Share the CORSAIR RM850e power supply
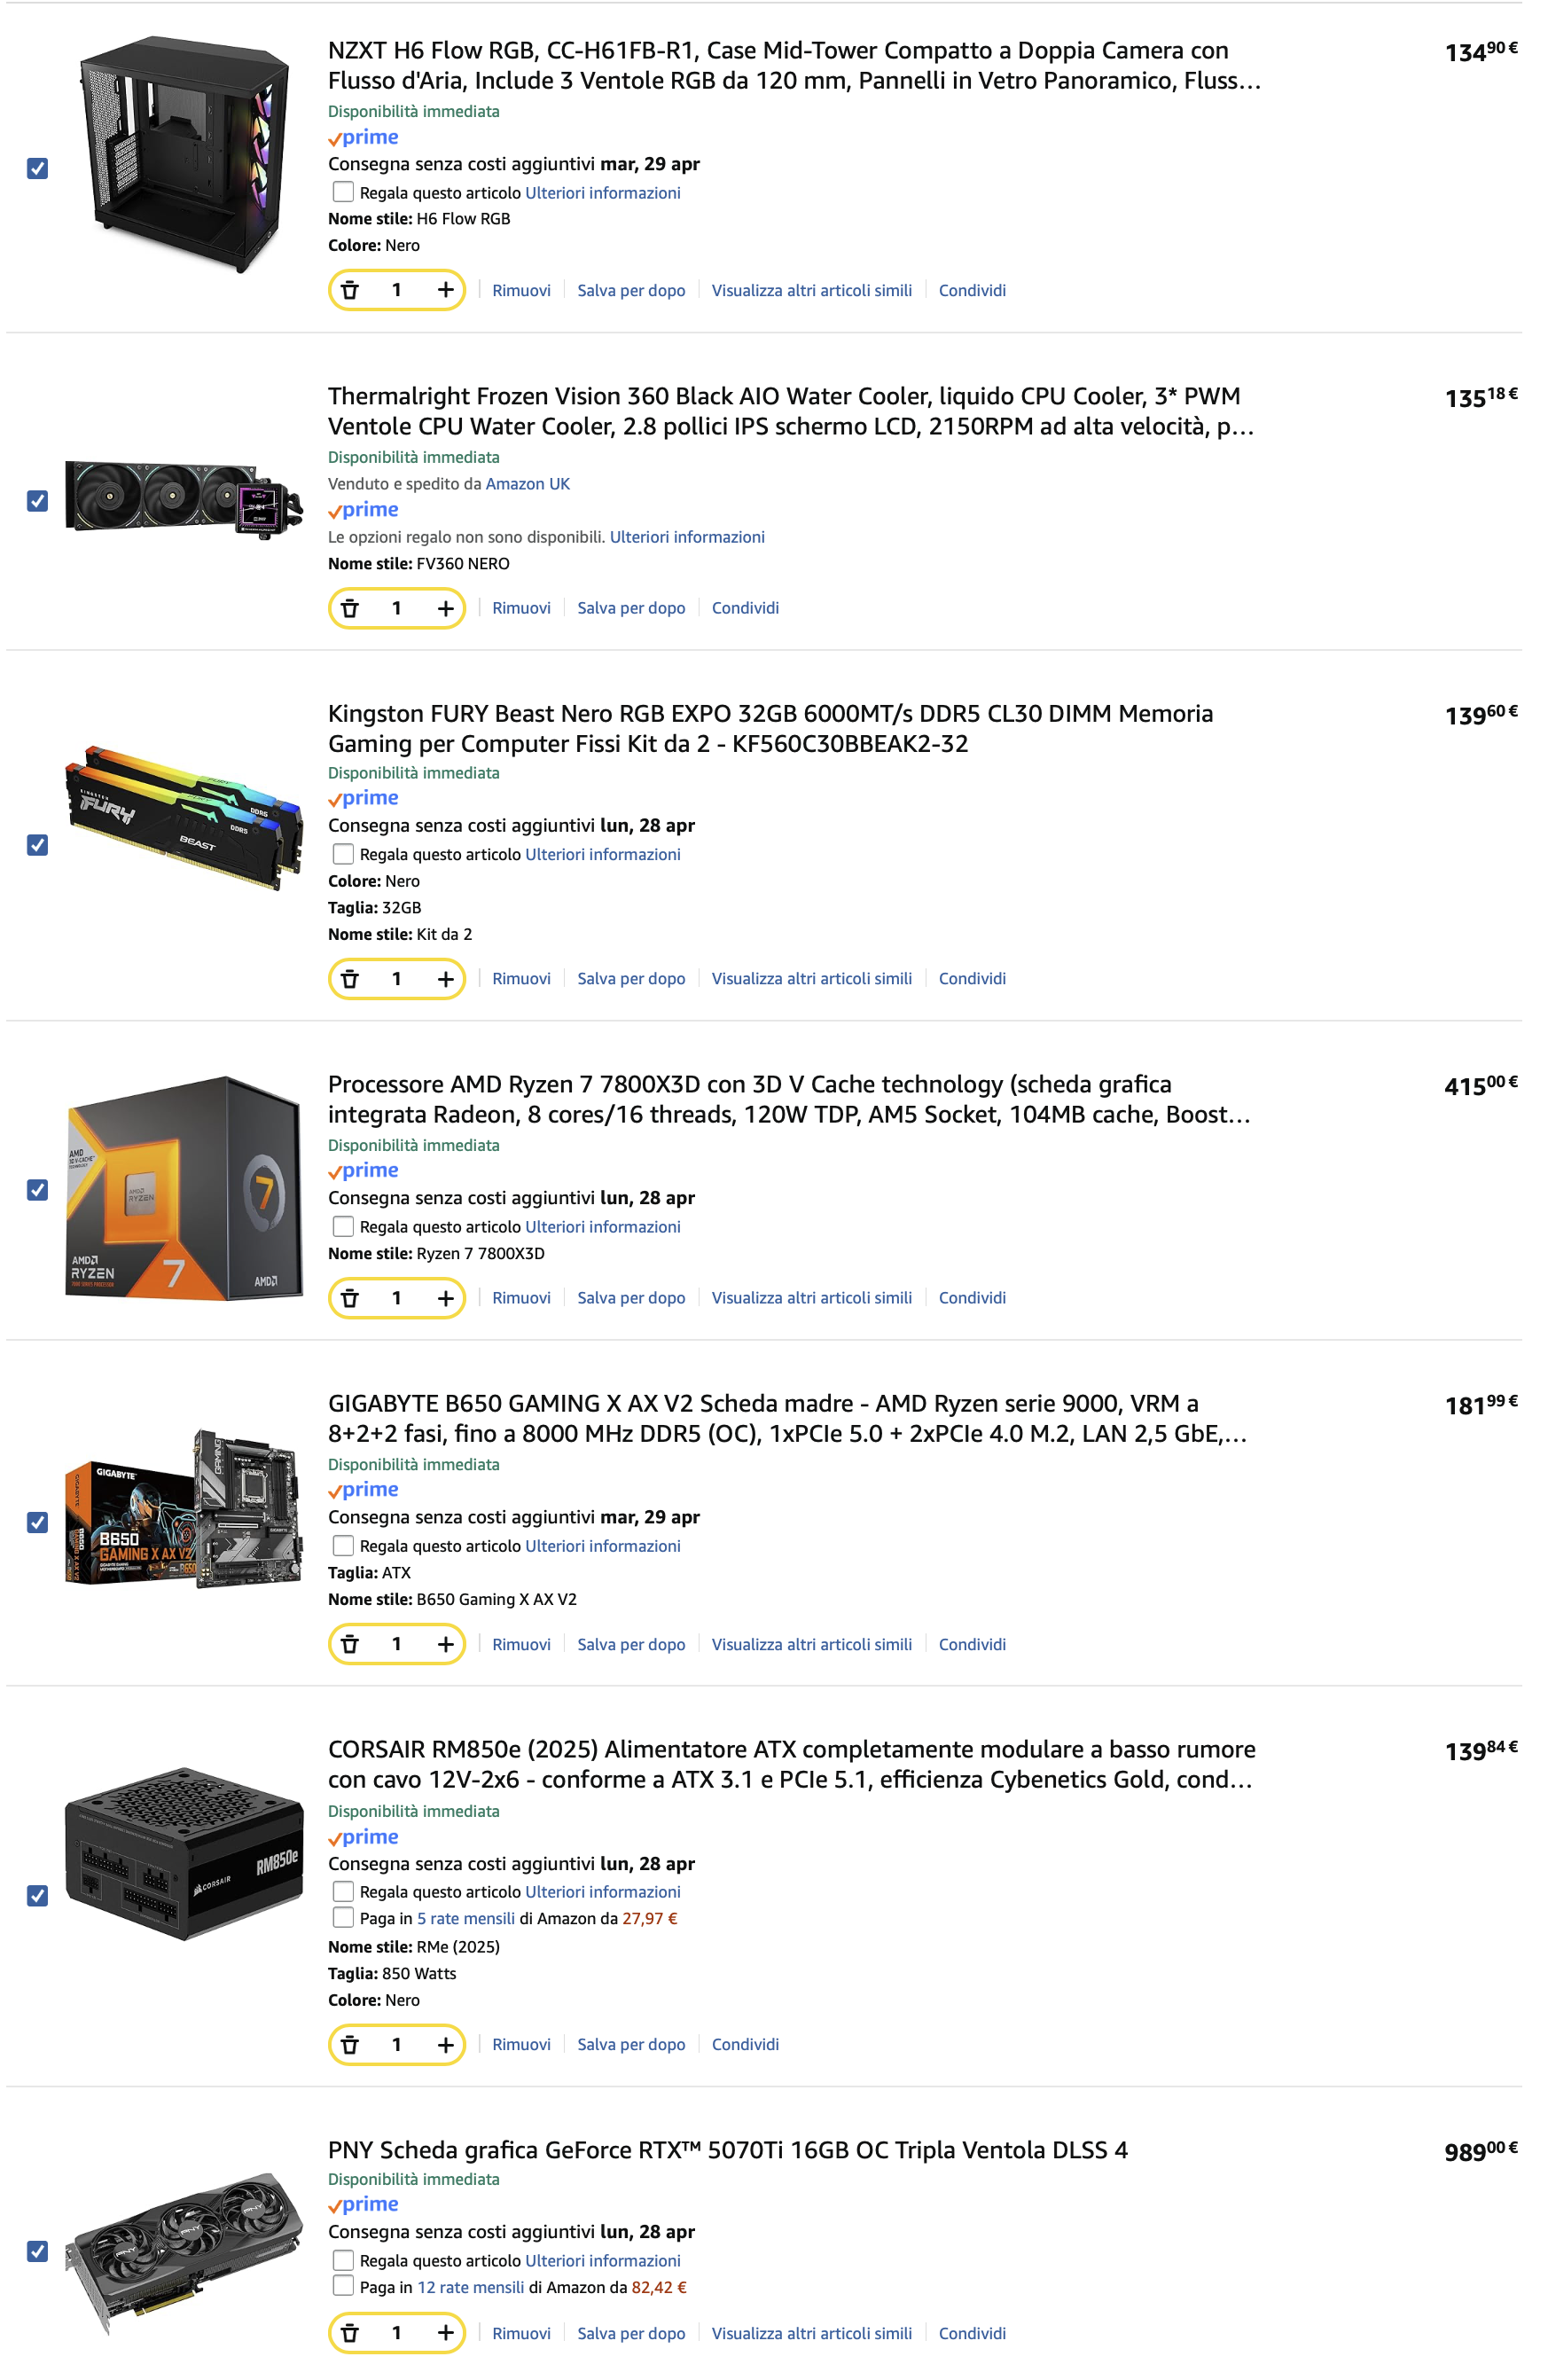The width and height of the screenshot is (1548, 2380). point(745,2044)
